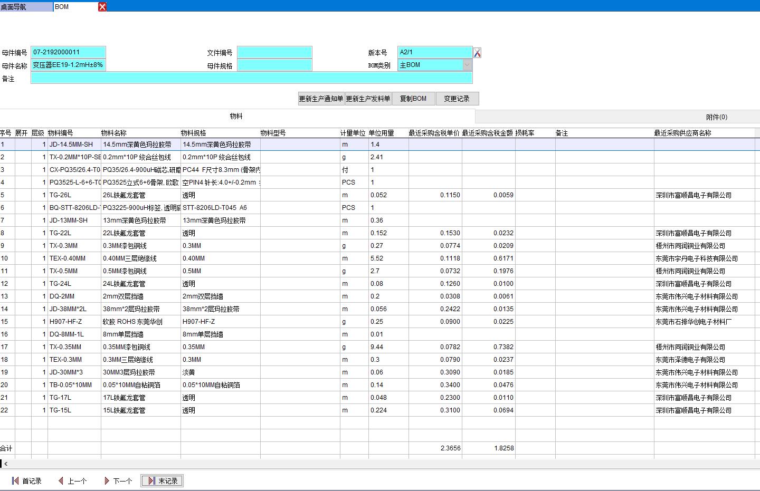Open the 附件(0) tab

716,117
